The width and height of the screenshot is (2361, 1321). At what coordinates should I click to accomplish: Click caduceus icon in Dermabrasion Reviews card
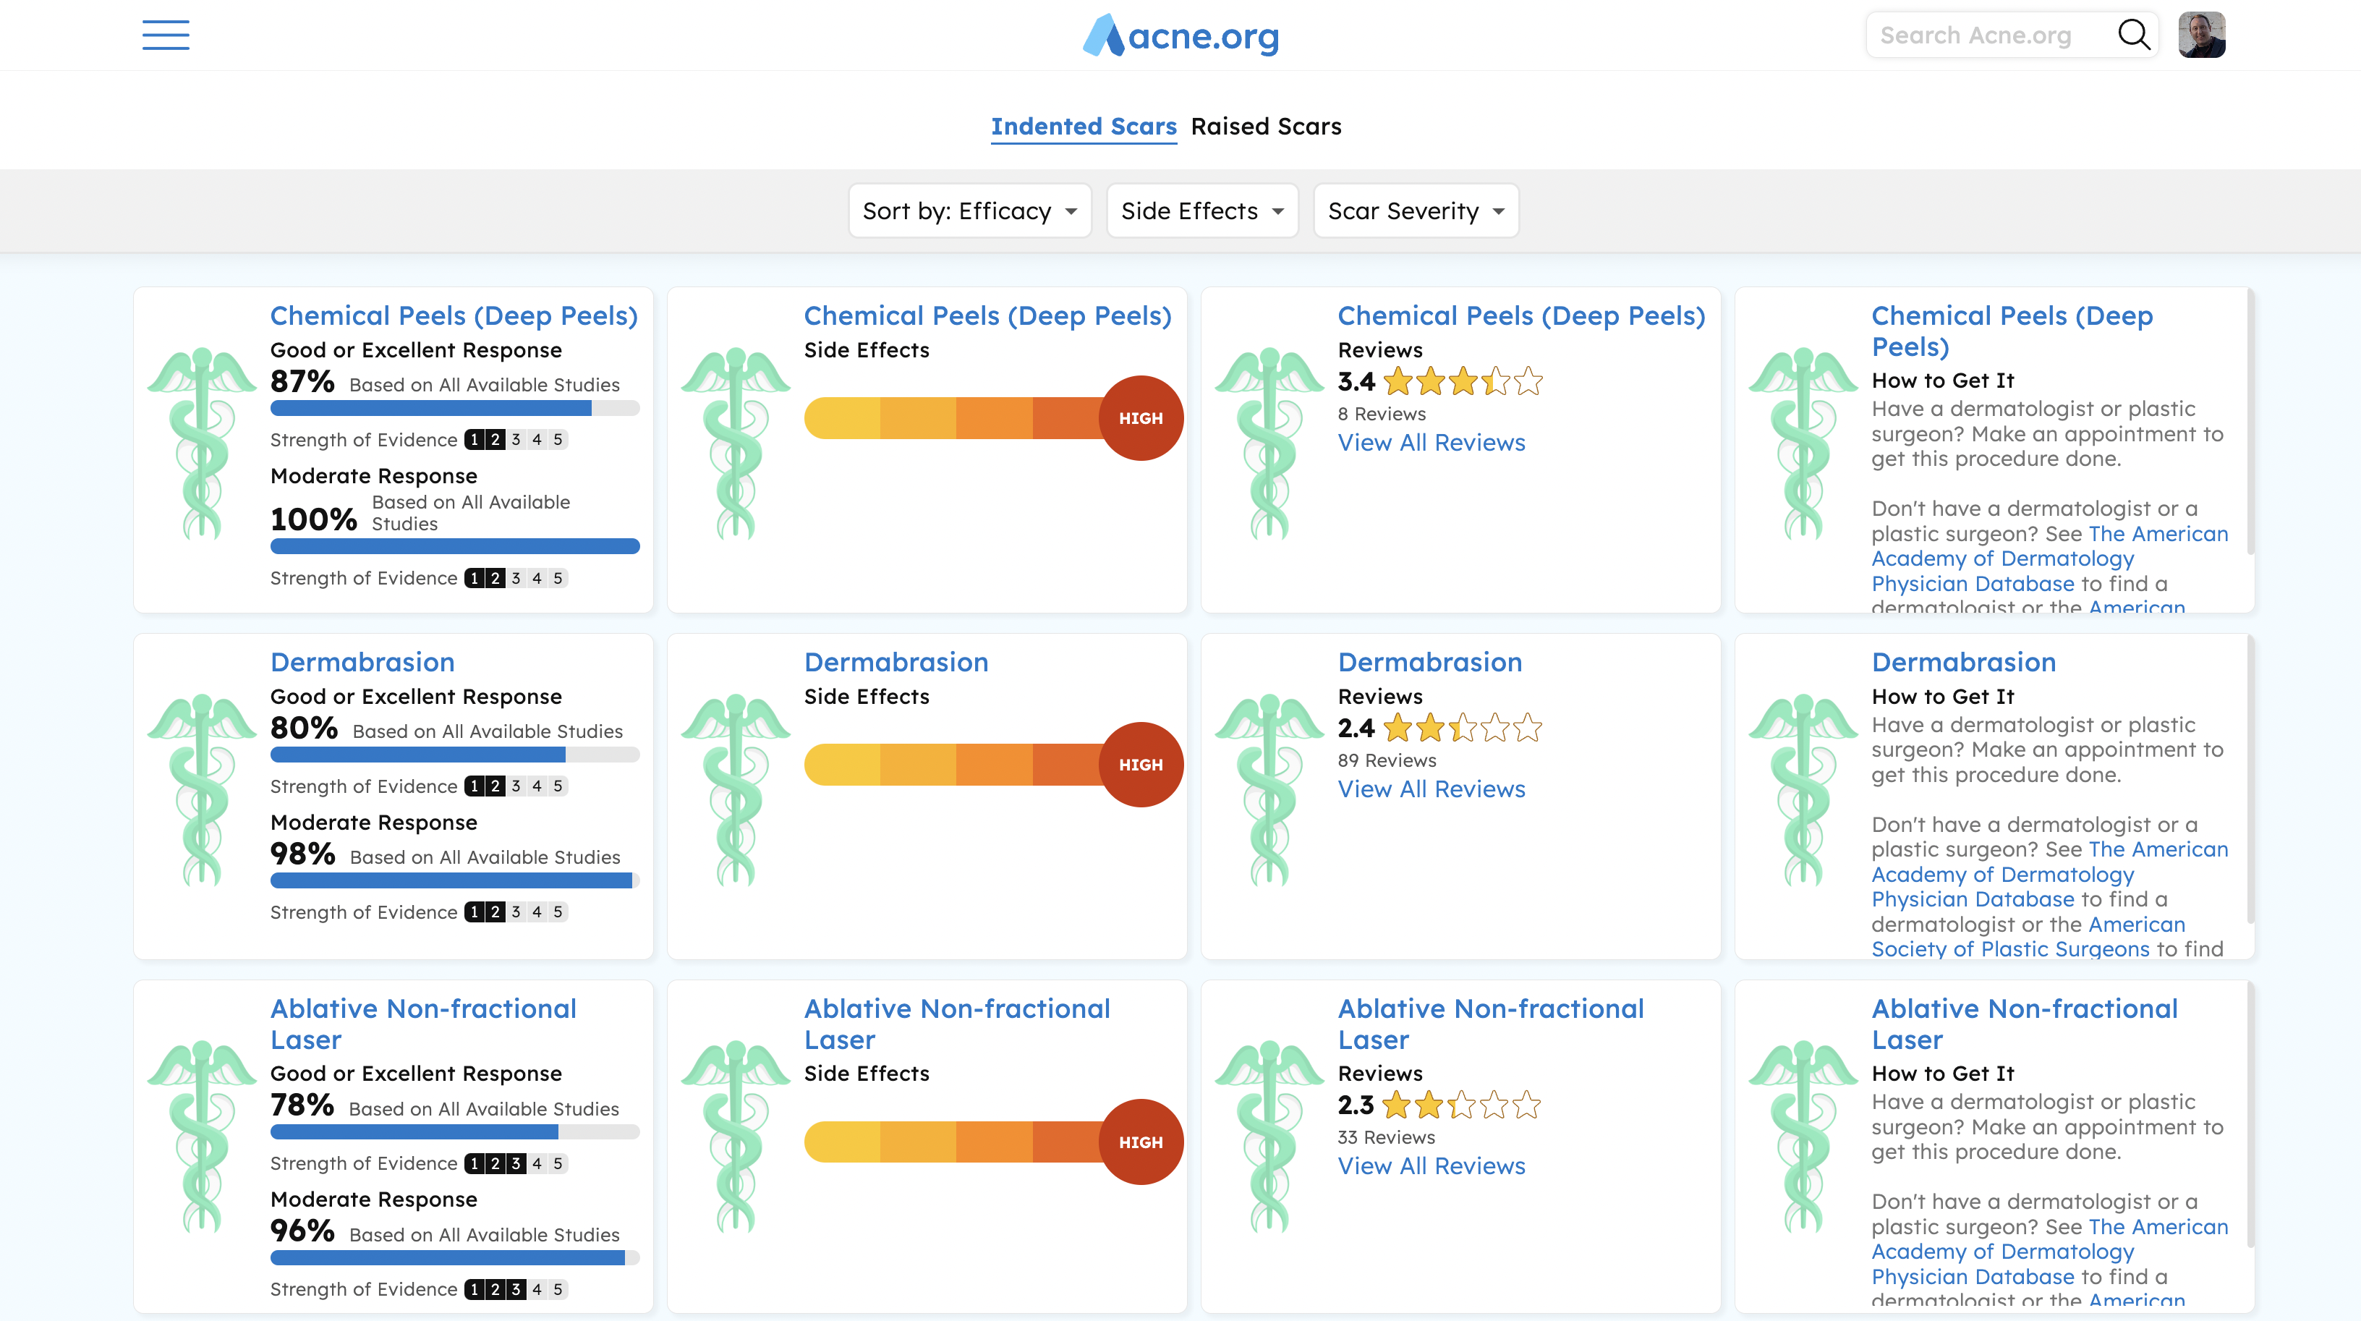tap(1269, 789)
